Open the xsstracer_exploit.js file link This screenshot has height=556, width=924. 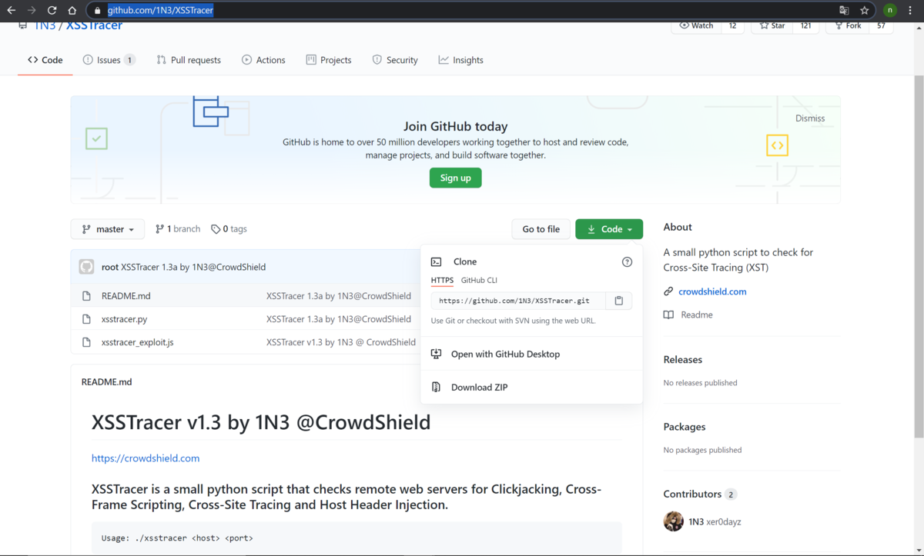(138, 342)
